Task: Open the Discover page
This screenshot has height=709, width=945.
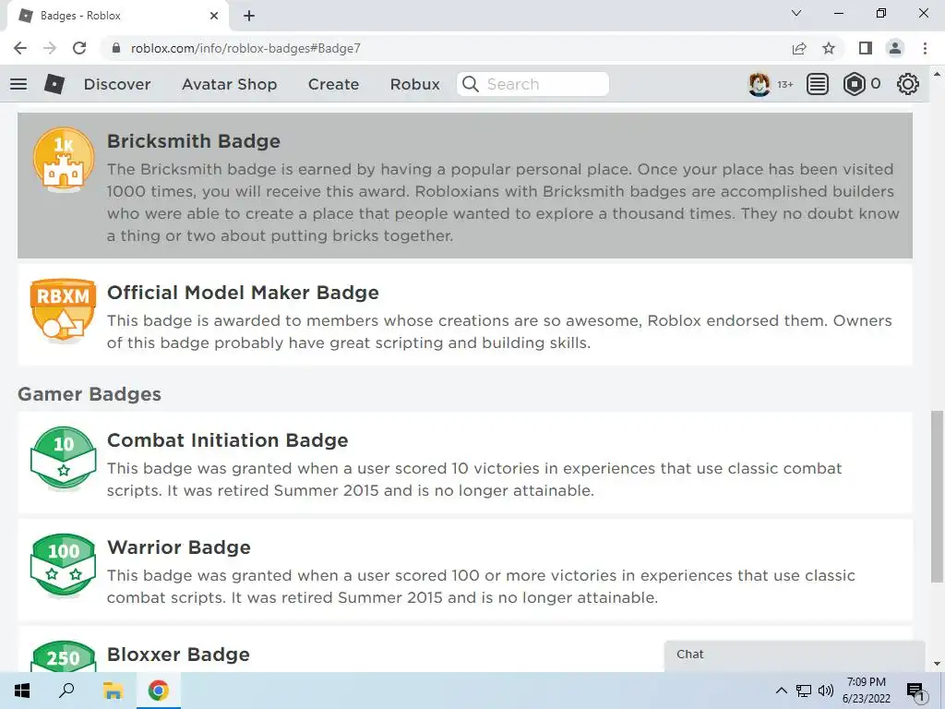Action: coord(117,84)
